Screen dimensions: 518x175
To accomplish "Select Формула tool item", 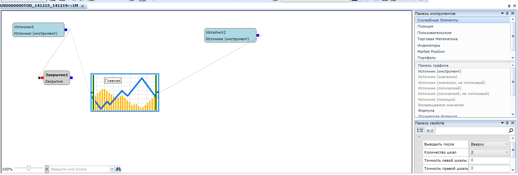I will pos(463,111).
